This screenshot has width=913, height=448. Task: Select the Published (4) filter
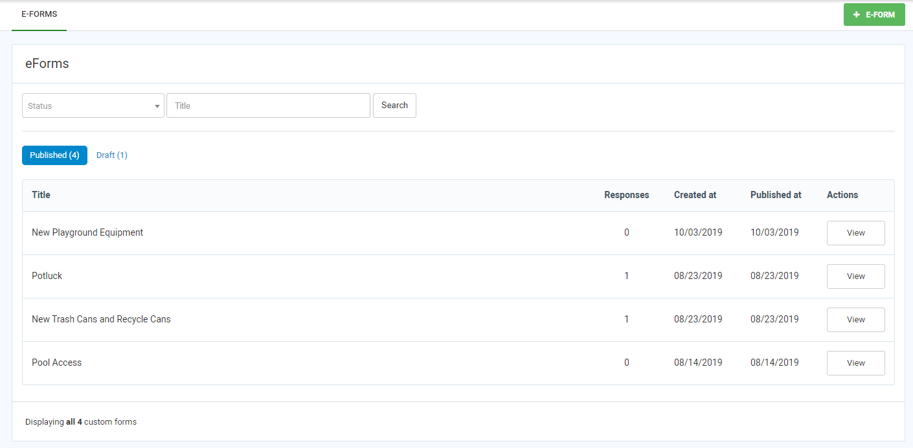(x=54, y=155)
